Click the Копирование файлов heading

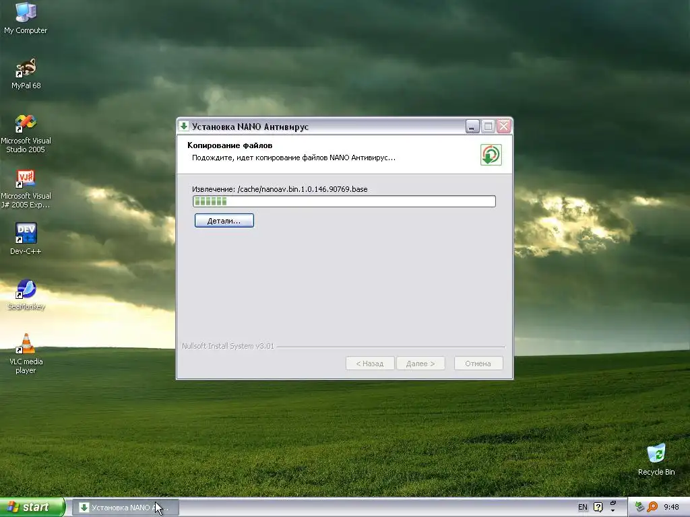(x=230, y=145)
